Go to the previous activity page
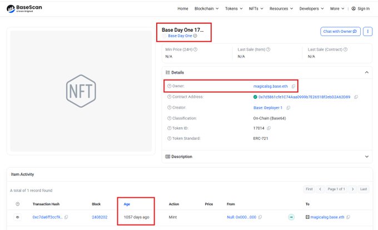Image resolution: width=378 pixels, height=230 pixels. point(320,189)
